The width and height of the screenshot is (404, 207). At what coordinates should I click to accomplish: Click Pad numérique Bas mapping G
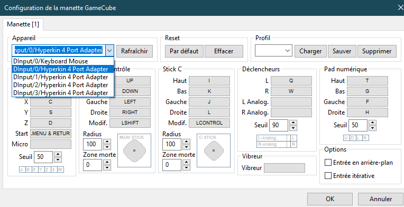tap(368, 91)
